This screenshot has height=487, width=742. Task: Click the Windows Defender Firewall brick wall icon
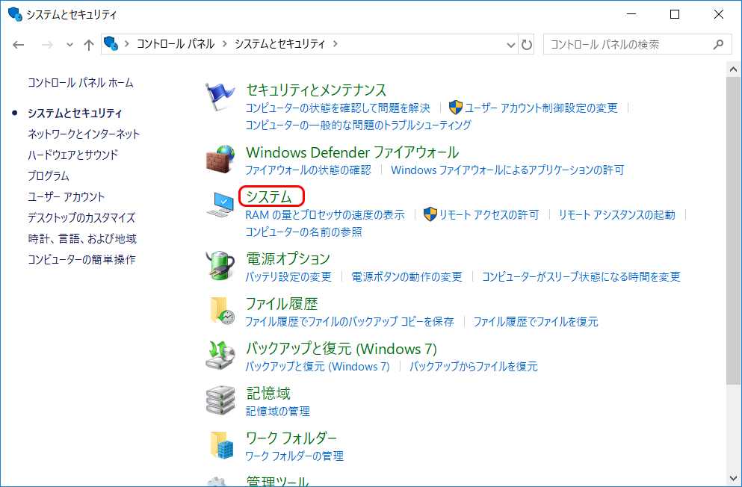coord(220,159)
